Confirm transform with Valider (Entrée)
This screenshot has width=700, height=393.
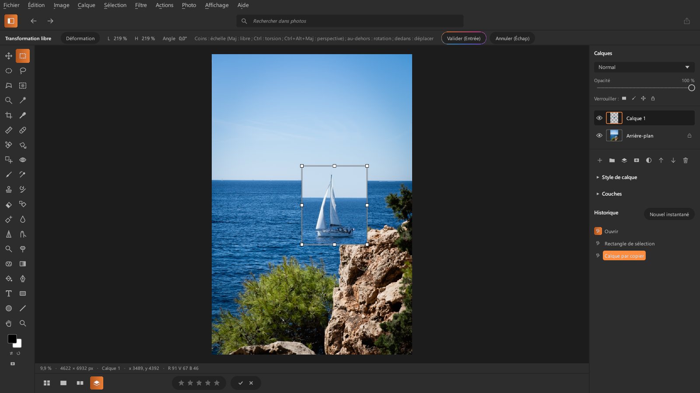tap(464, 38)
